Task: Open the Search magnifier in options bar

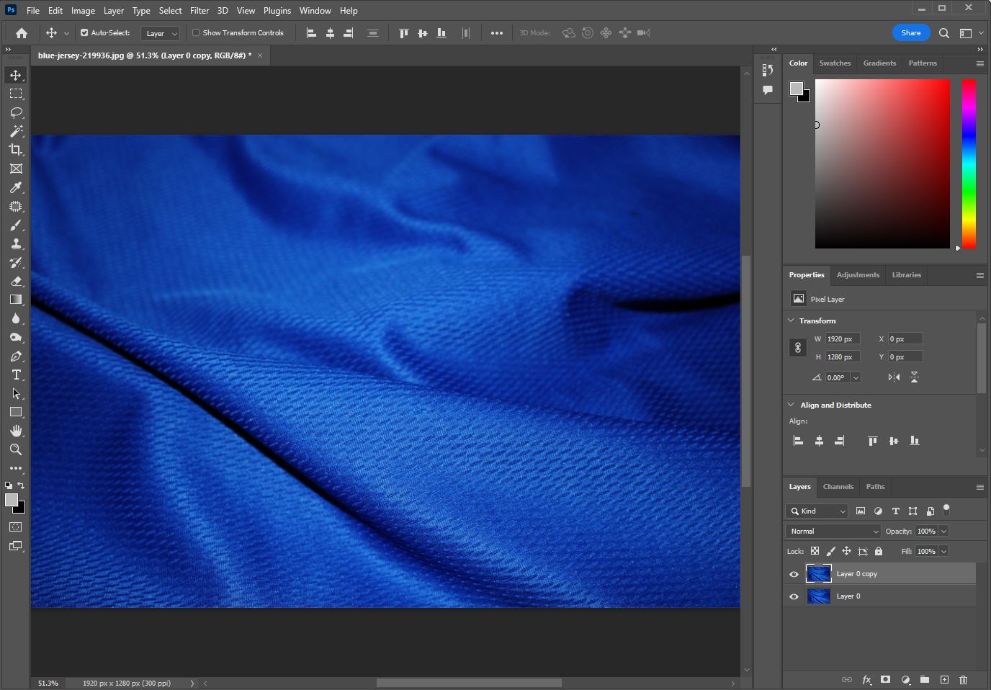Action: [x=944, y=33]
